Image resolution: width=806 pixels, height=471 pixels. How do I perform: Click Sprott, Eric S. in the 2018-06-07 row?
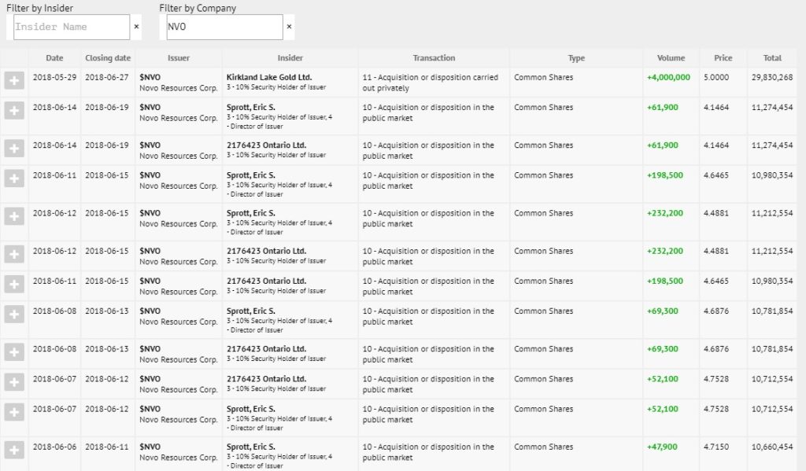pos(251,409)
